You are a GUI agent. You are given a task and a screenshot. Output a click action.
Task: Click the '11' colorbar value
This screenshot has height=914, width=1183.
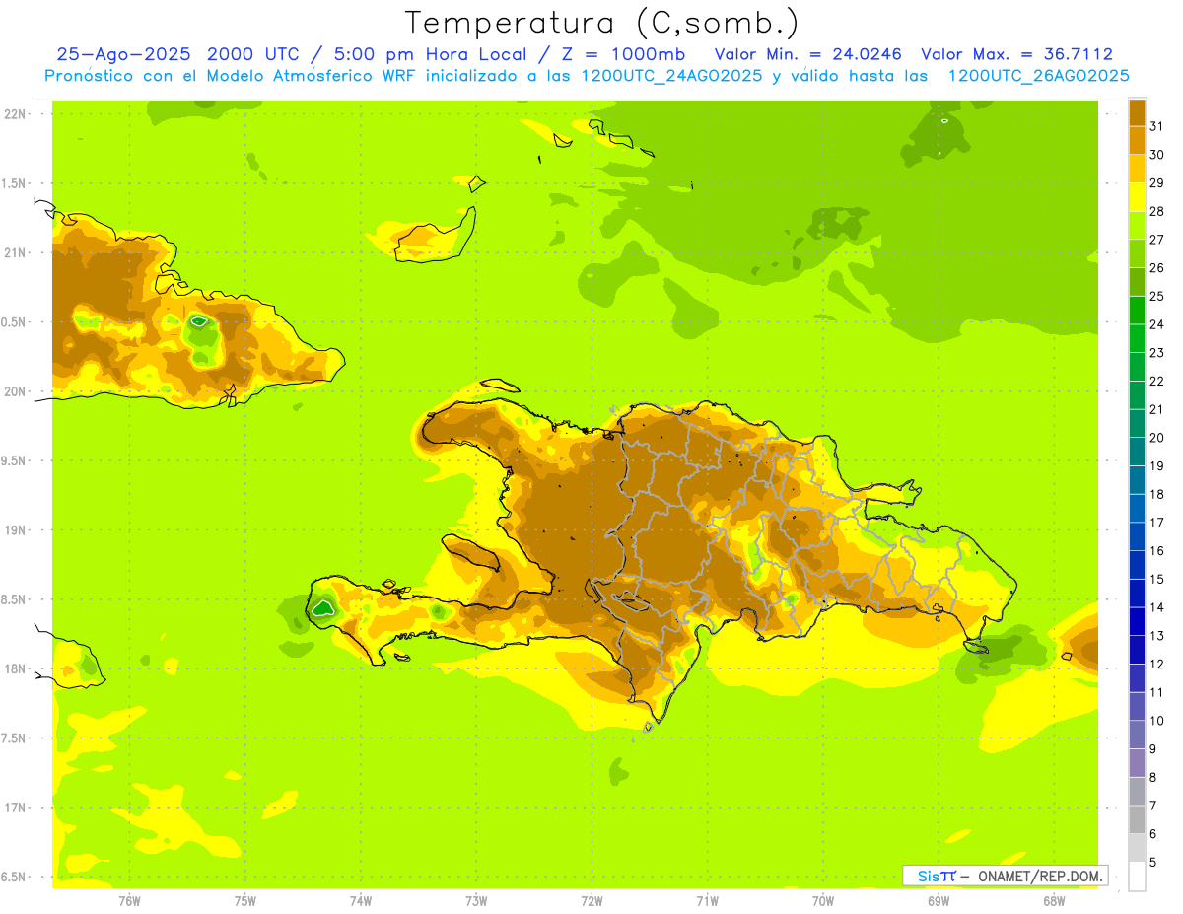coord(1156,692)
